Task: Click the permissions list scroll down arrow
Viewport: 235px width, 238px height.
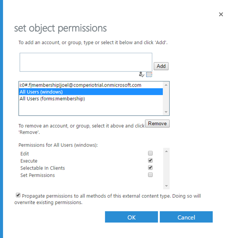Action: point(166,186)
